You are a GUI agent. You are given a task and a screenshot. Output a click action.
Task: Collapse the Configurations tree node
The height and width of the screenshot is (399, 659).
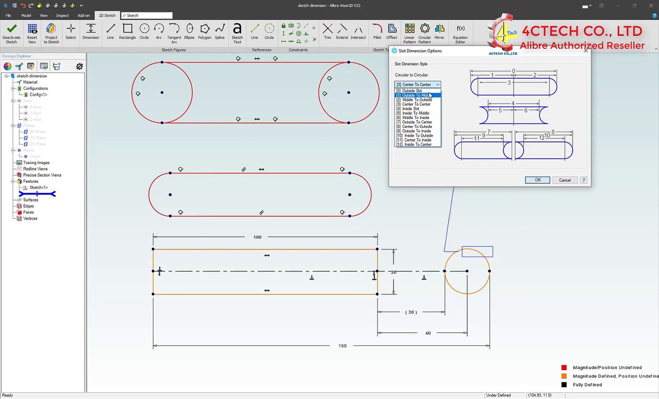click(13, 89)
